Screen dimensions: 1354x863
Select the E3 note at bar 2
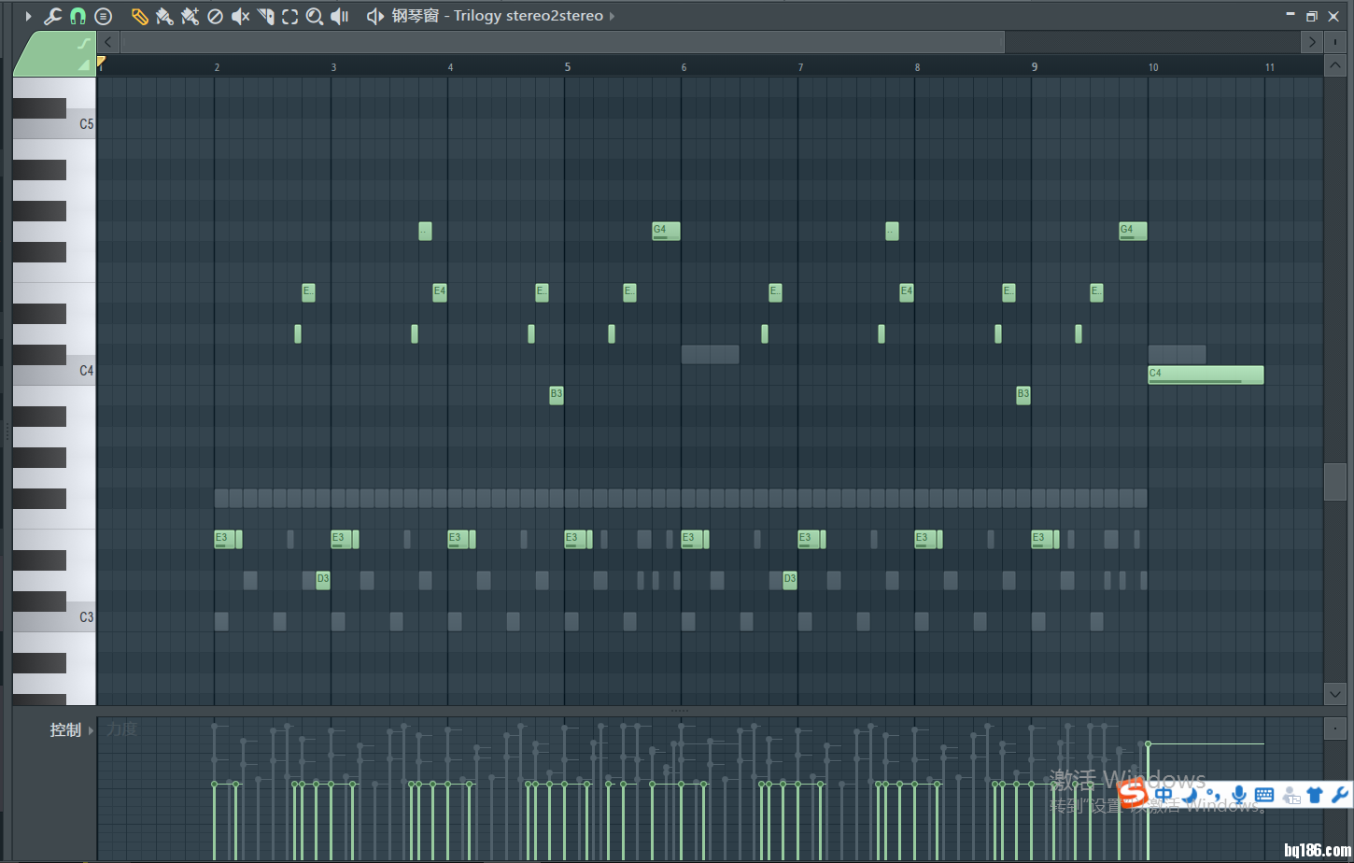[x=225, y=539]
